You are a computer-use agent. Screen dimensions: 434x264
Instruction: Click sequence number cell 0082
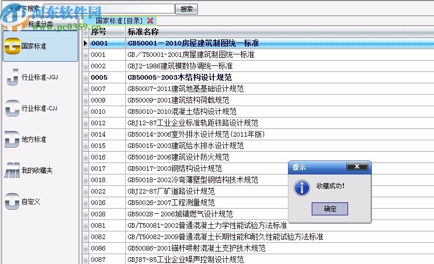click(107, 237)
